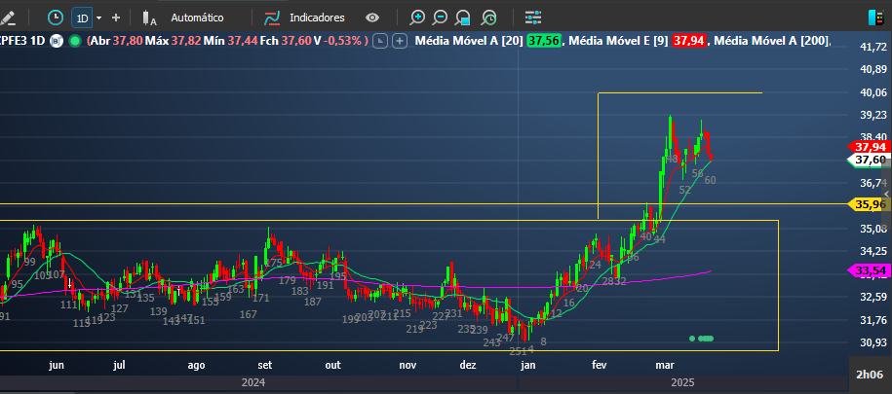Click the zoom in magnifier

418,18
